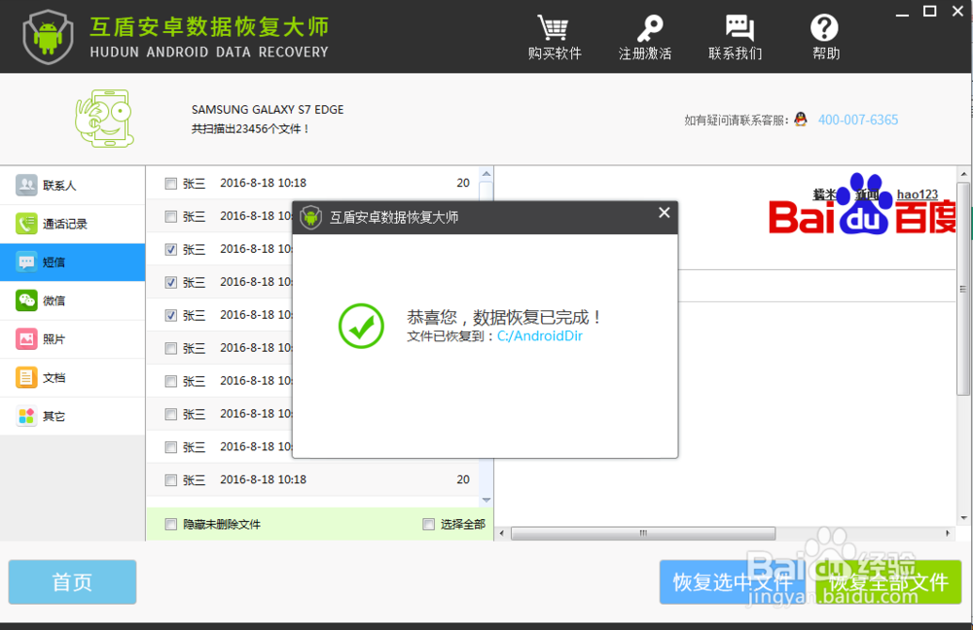The height and width of the screenshot is (630, 973).
Task: Go back via the 首页 button
Action: pyautogui.click(x=71, y=581)
